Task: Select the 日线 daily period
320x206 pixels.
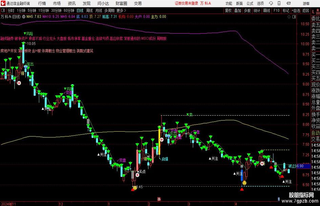Action: pyautogui.click(x=80, y=10)
